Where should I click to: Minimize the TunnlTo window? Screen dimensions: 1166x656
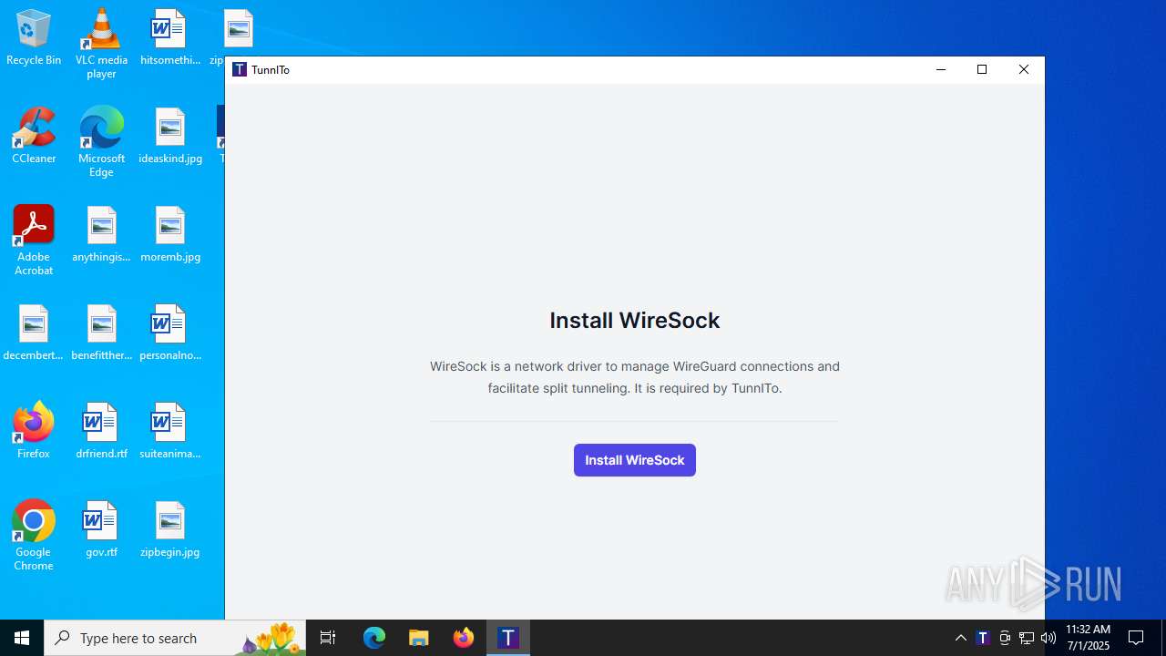pyautogui.click(x=941, y=70)
